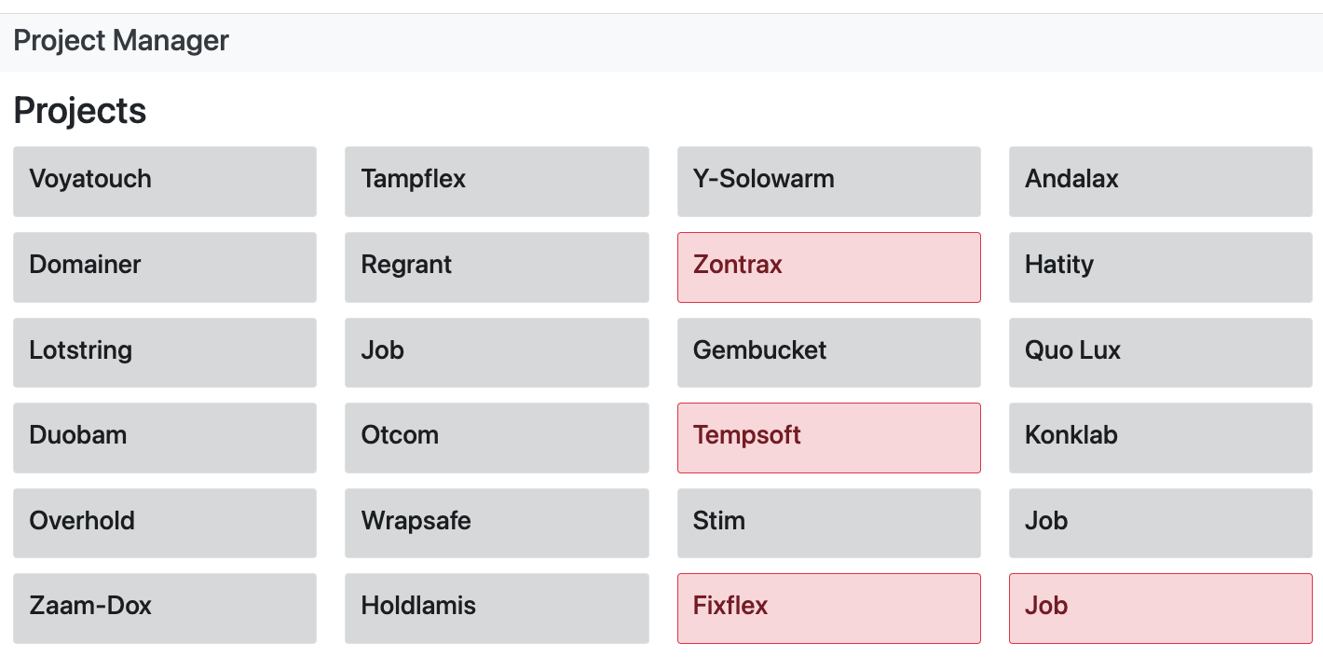Open the Lotstring project
The image size is (1323, 657).
(165, 352)
